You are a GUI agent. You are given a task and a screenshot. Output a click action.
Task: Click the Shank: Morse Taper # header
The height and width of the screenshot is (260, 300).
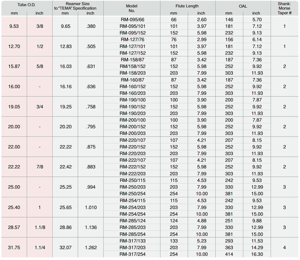pyautogui.click(x=284, y=8)
